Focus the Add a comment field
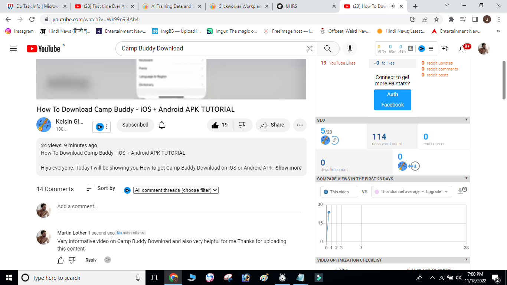This screenshot has width=507, height=285. coord(179,206)
